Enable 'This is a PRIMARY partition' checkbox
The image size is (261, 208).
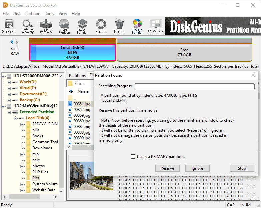click(x=133, y=157)
